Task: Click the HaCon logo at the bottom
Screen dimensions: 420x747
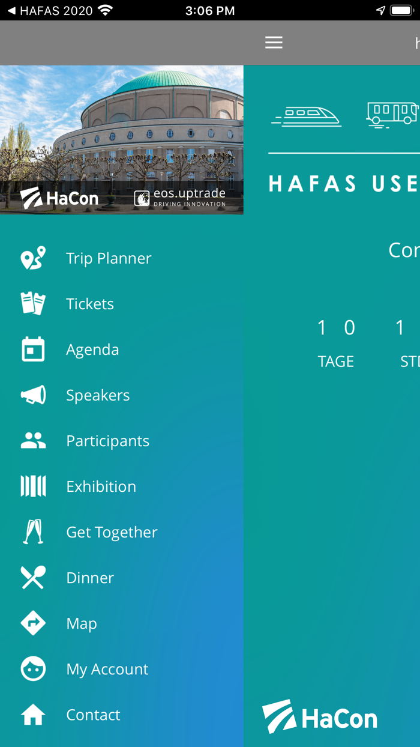Action: click(x=320, y=716)
